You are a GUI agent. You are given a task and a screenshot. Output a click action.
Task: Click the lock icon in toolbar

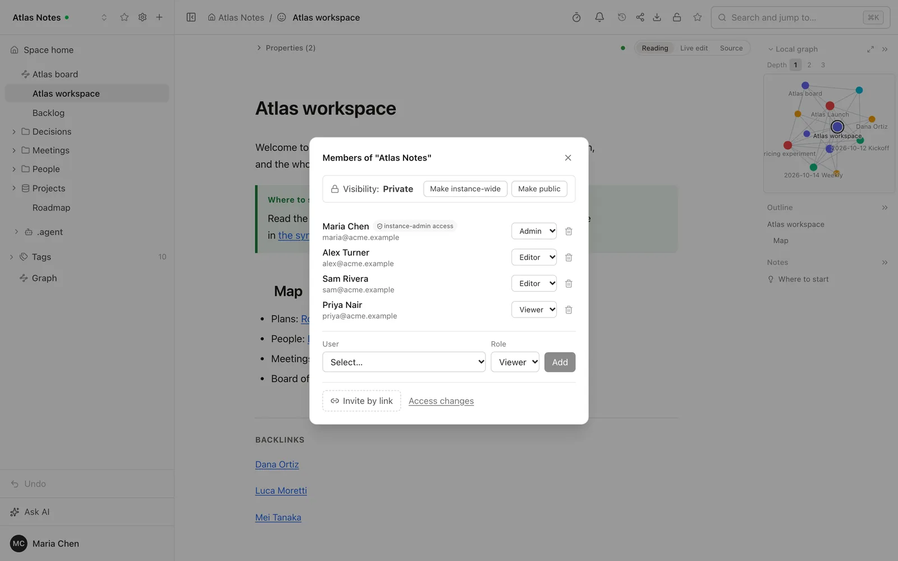677,17
